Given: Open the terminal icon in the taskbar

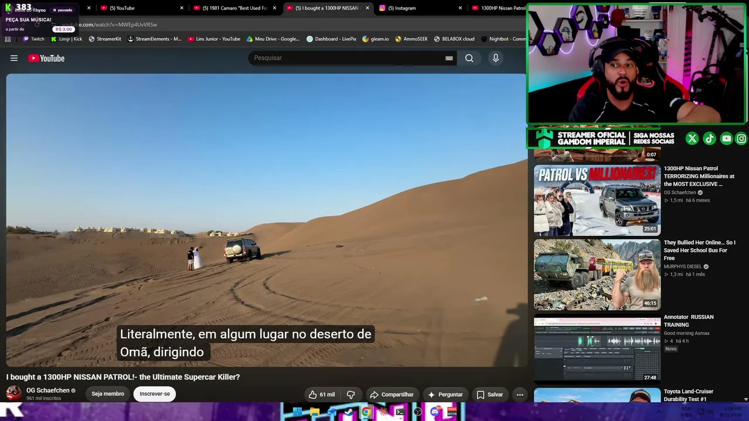Looking at the screenshot, I should [x=400, y=412].
